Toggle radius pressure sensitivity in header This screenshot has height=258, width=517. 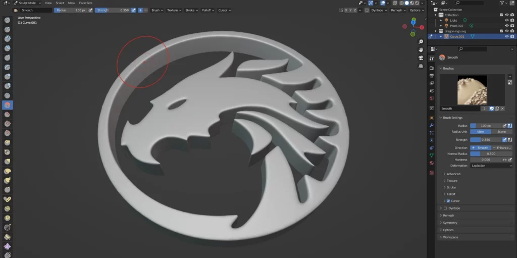pos(90,10)
